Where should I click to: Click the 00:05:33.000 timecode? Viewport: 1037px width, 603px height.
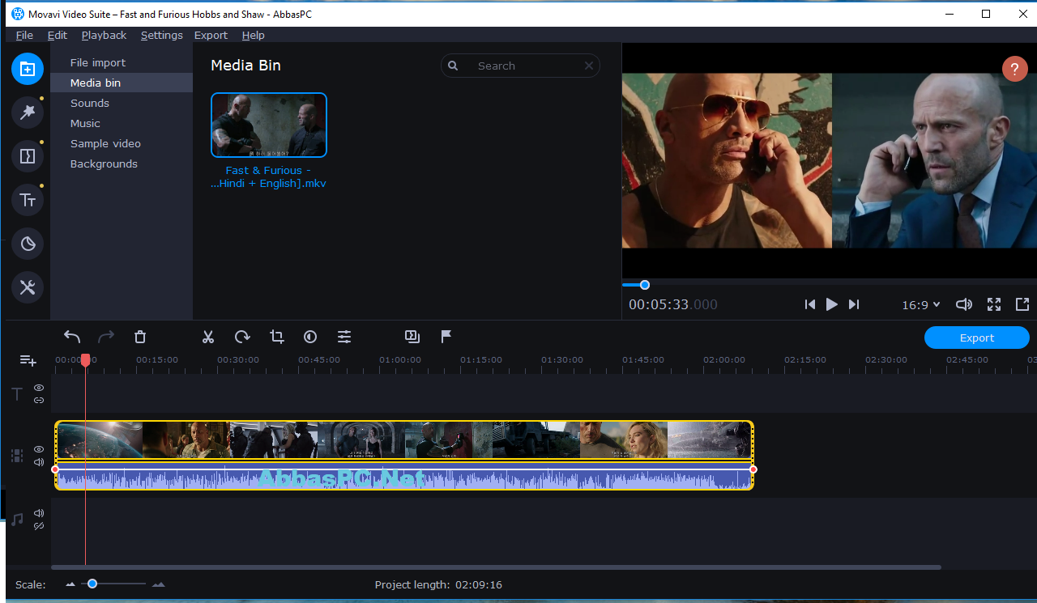tap(673, 305)
